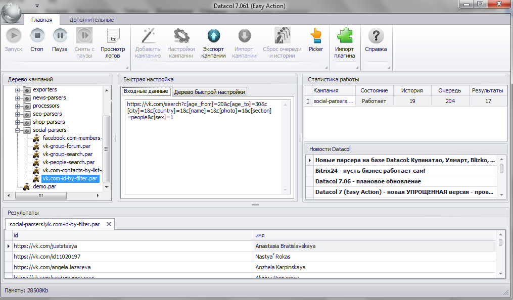Click the Добавить кампанию wand icon
The image size is (513, 300).
coord(148,36)
